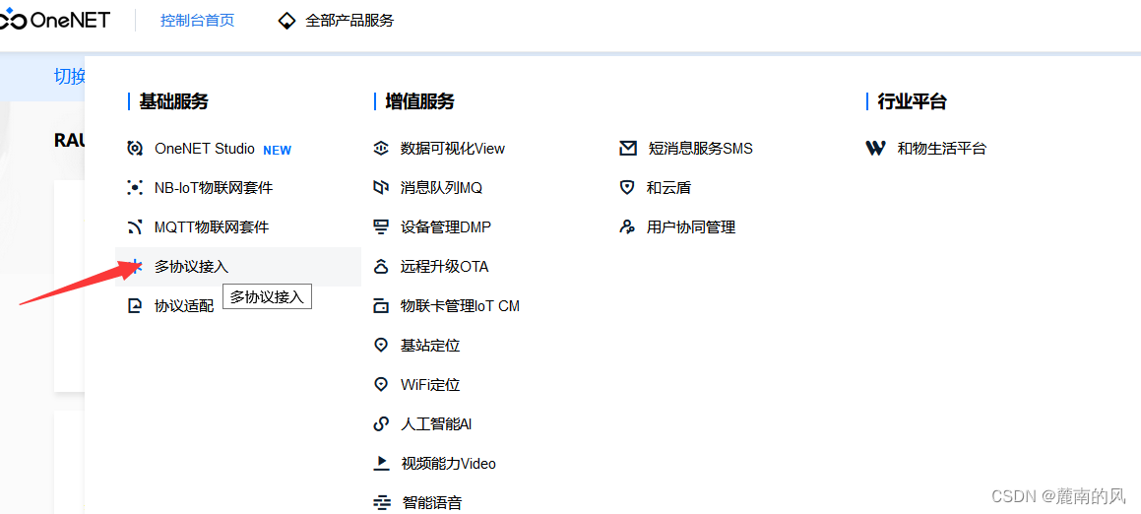Click the 切换 text behind the menu
Screen dimensions: 1141x514
(x=70, y=76)
